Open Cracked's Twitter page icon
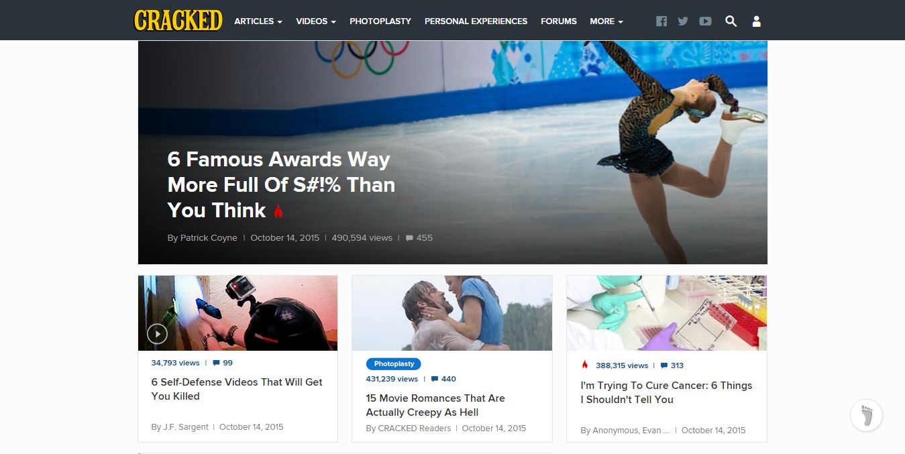Viewport: 905px width, 454px height. [x=683, y=21]
